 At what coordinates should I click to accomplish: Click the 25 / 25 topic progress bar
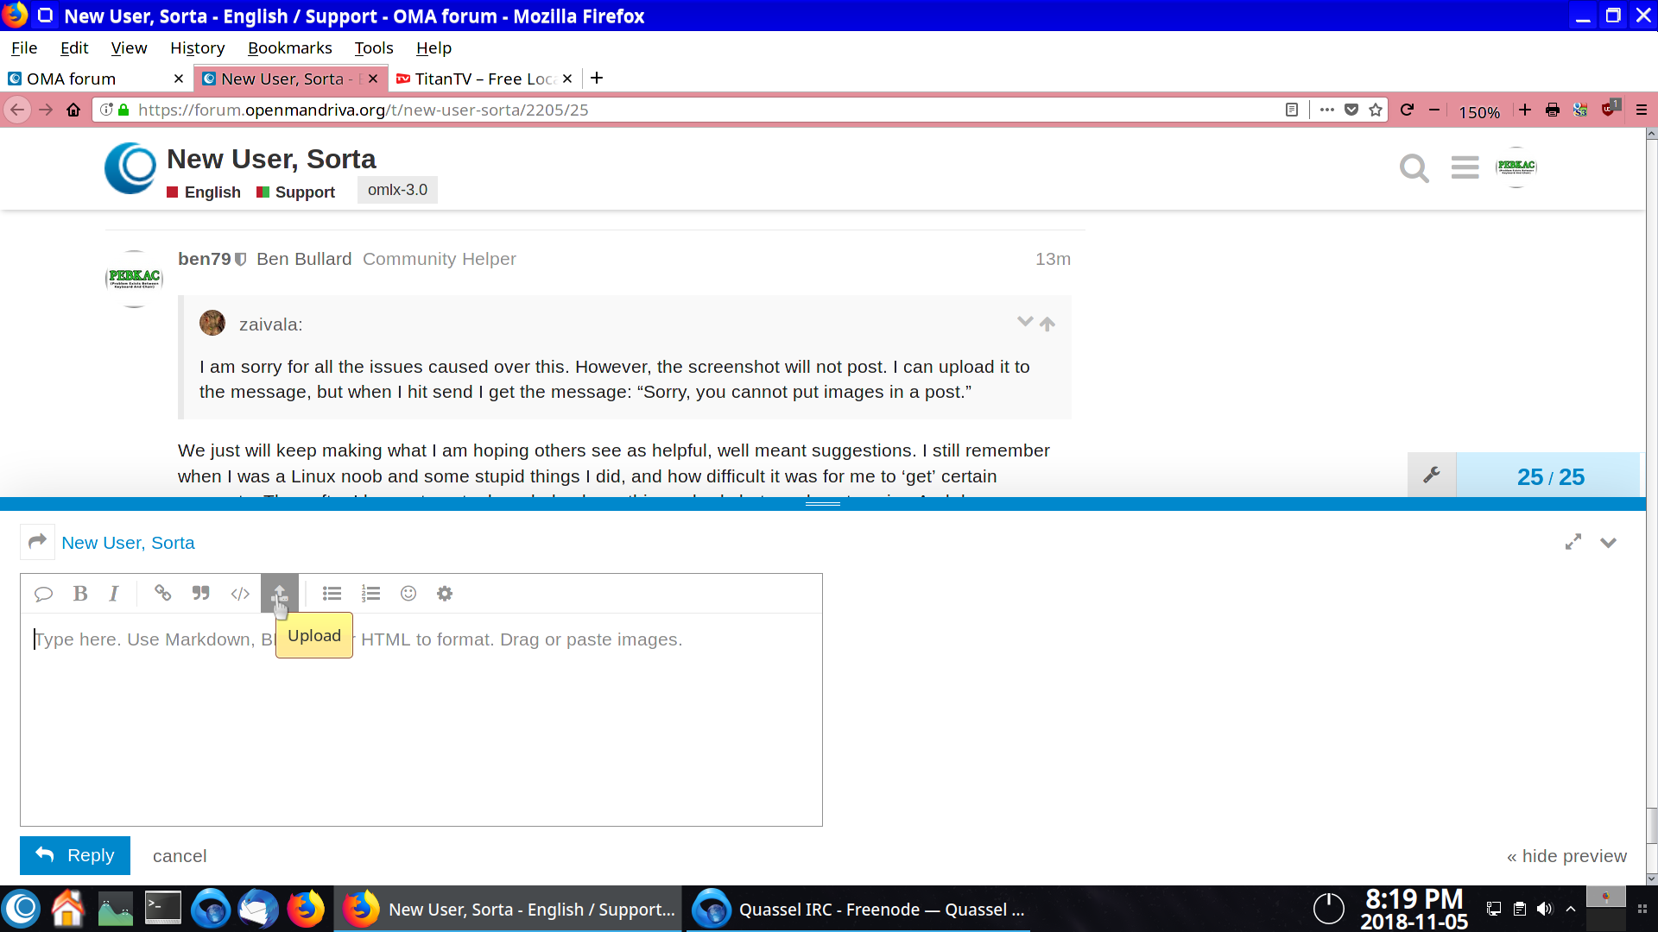point(1550,476)
